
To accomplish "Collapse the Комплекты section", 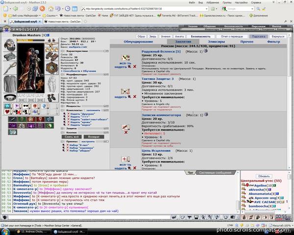I will tap(62, 110).
